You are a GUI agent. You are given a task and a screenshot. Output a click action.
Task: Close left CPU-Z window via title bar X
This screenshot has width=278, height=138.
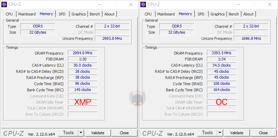(131, 4)
